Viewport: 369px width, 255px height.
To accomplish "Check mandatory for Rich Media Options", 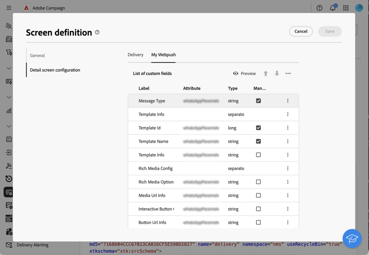I will pyautogui.click(x=258, y=182).
